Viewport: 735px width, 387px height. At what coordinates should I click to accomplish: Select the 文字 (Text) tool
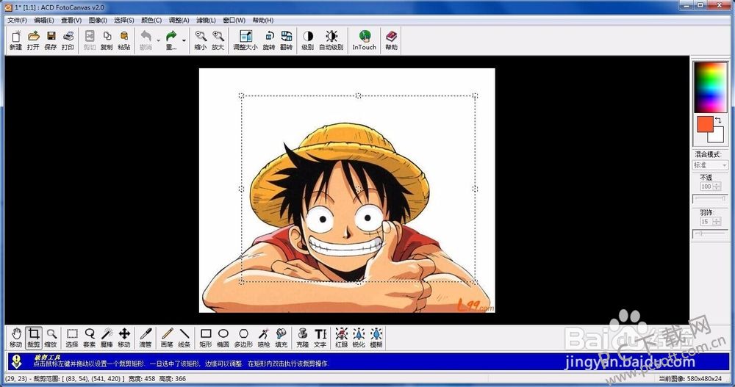(320, 337)
